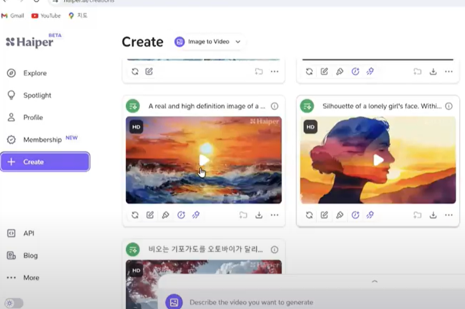Click the purple Create button
Image resolution: width=465 pixels, height=309 pixels.
coord(45,162)
